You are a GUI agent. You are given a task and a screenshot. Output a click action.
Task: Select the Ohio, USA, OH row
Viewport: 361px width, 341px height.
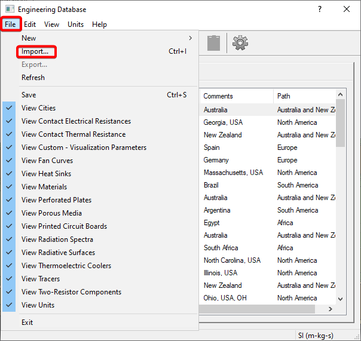(x=268, y=298)
